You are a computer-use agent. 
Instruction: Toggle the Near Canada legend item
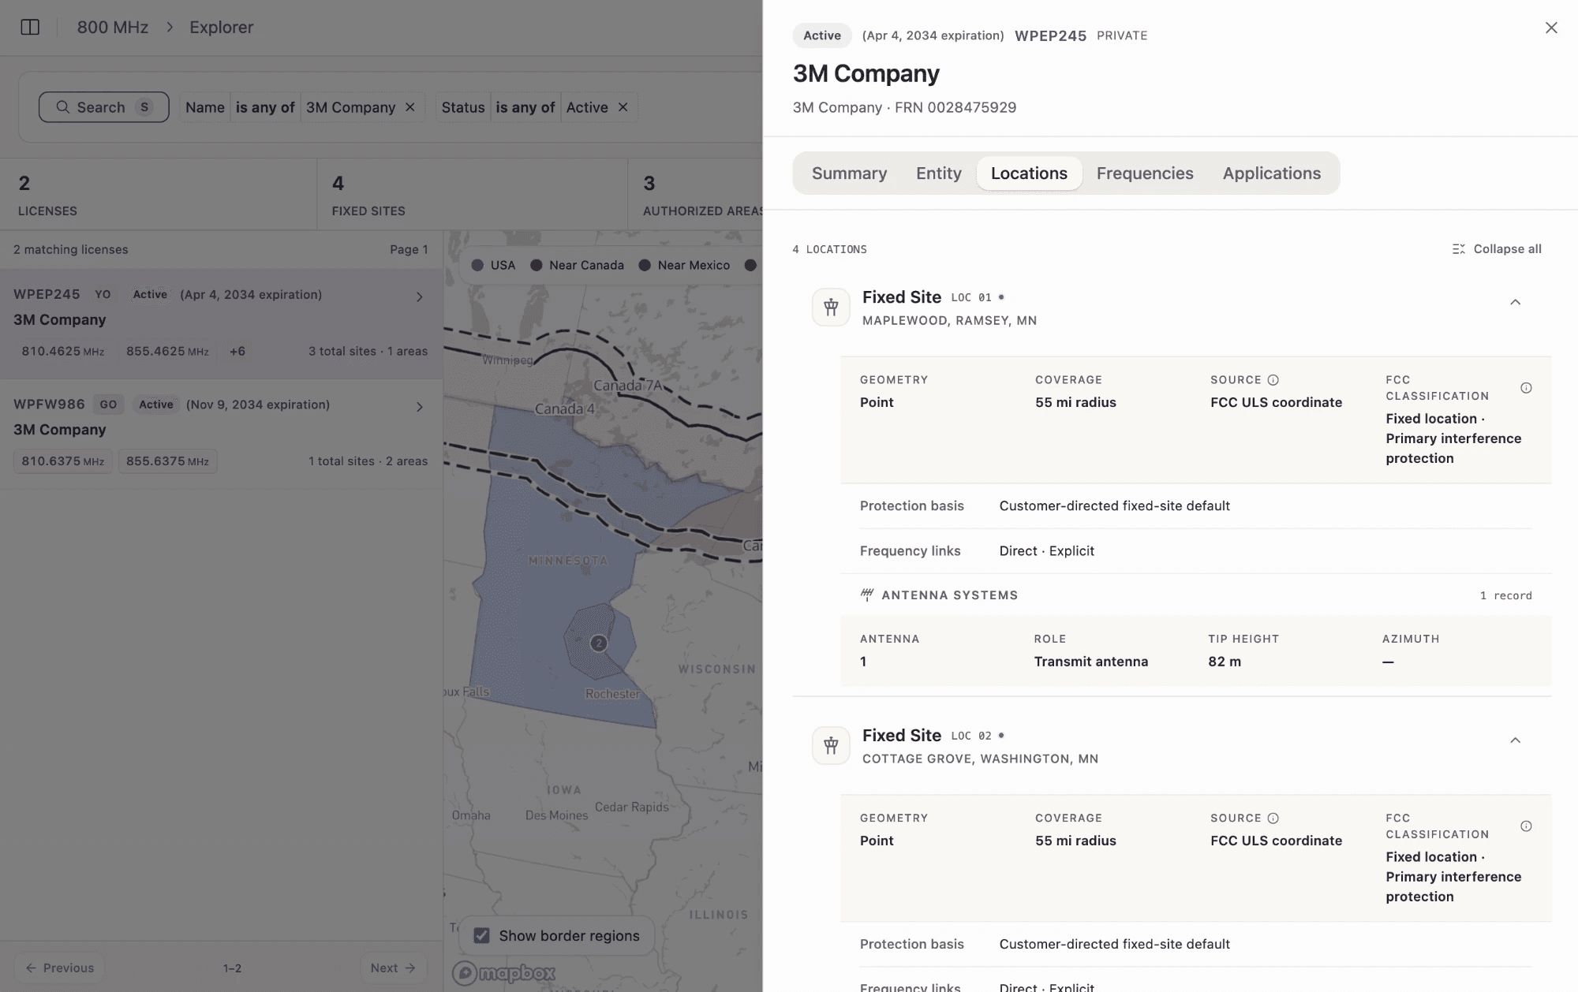tap(577, 266)
